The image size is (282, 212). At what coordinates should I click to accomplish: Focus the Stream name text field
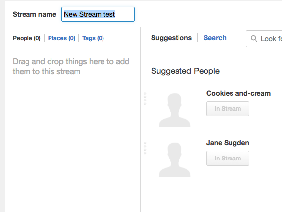98,14
